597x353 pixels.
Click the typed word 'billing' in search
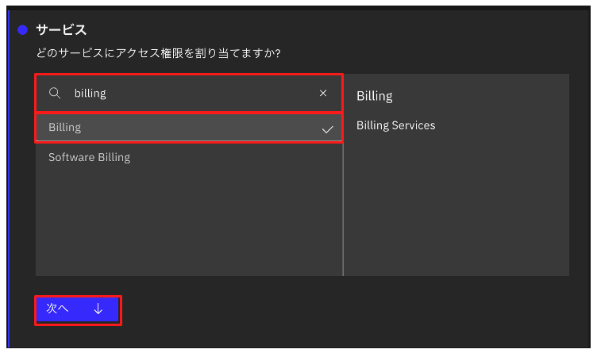pos(90,94)
